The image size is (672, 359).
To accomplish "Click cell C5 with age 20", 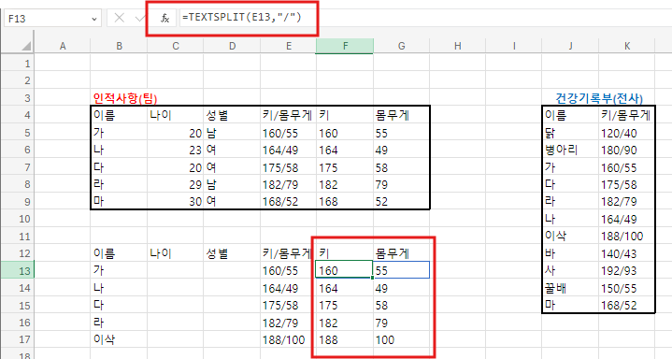I will [176, 133].
